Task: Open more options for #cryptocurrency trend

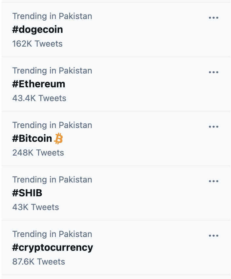Action: coord(214,236)
